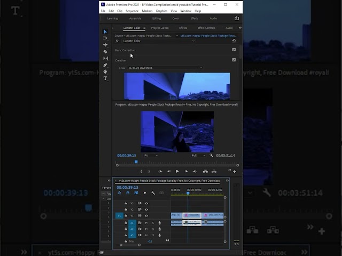
Task: Open the Full playback resolution dropdown
Action: pyautogui.click(x=198, y=155)
